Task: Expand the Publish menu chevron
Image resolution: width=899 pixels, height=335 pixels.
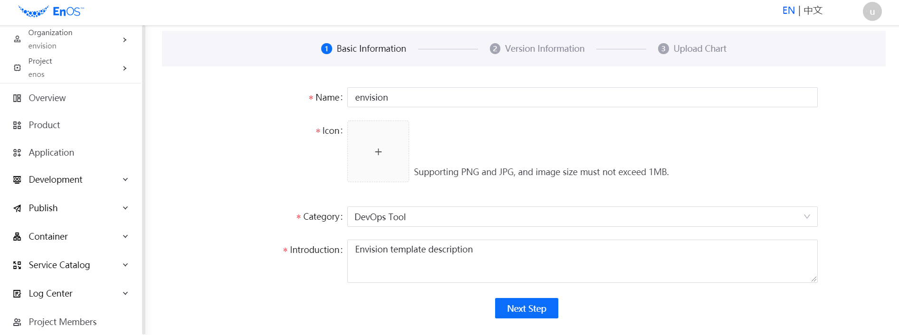Action: pos(125,208)
